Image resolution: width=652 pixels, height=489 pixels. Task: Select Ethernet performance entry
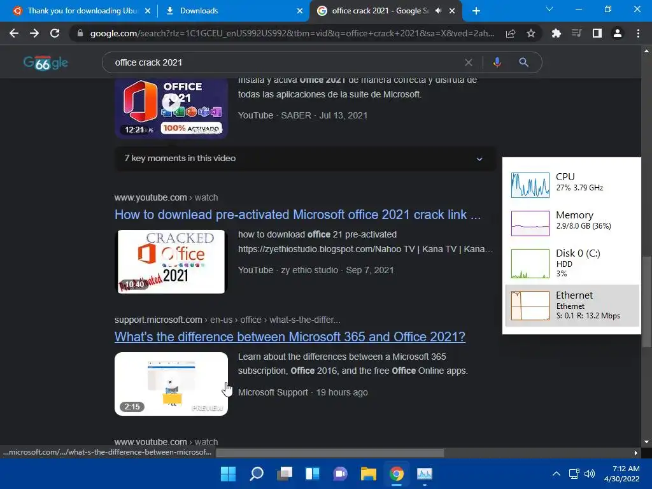[x=572, y=306]
